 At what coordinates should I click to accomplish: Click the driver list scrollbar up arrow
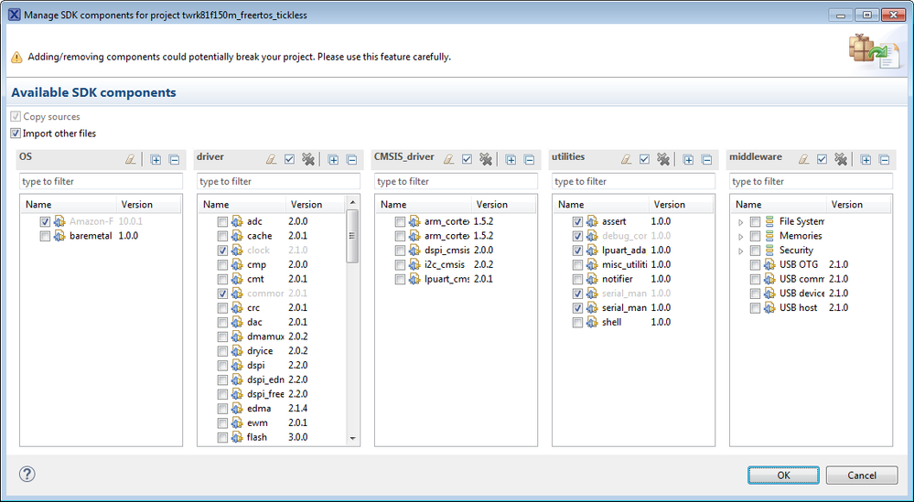(x=352, y=202)
